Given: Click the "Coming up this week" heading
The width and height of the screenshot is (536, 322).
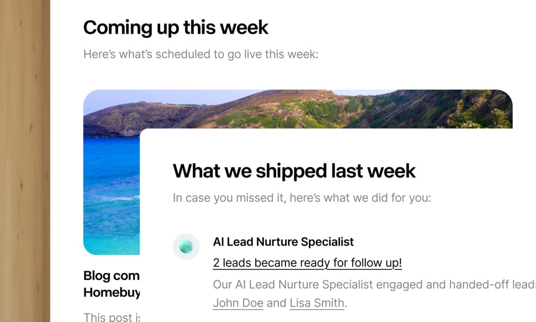Looking at the screenshot, I should [x=176, y=28].
